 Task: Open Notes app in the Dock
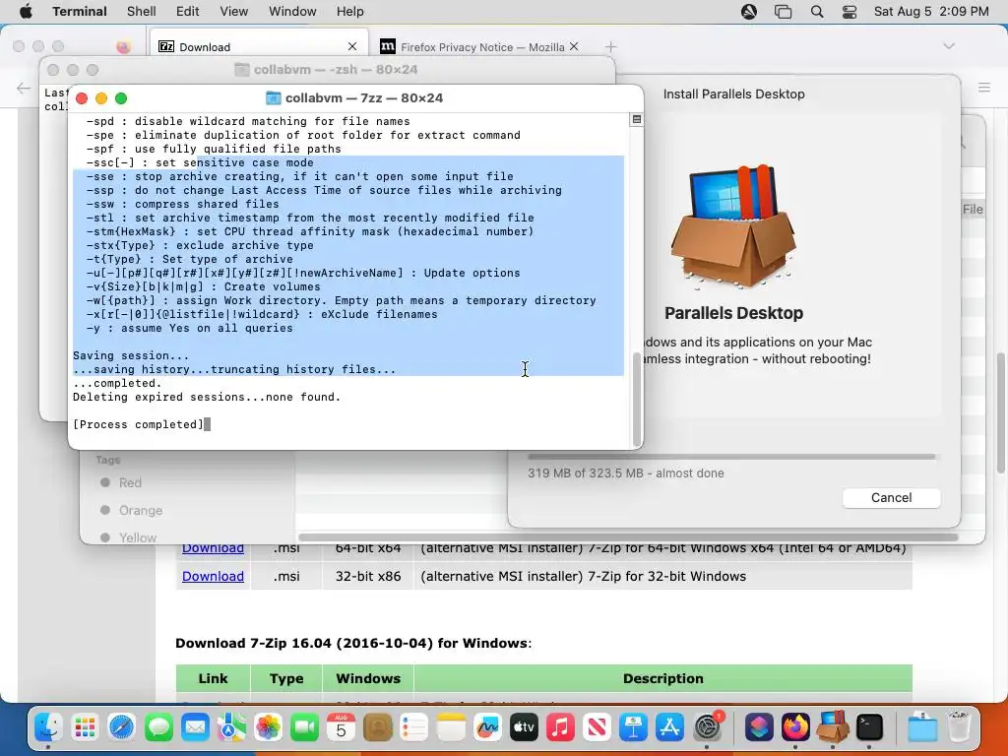pyautogui.click(x=451, y=727)
